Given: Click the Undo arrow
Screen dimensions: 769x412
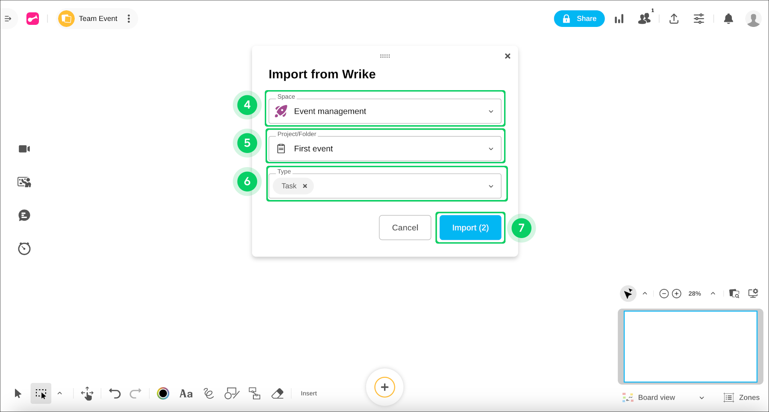Looking at the screenshot, I should click(x=114, y=393).
